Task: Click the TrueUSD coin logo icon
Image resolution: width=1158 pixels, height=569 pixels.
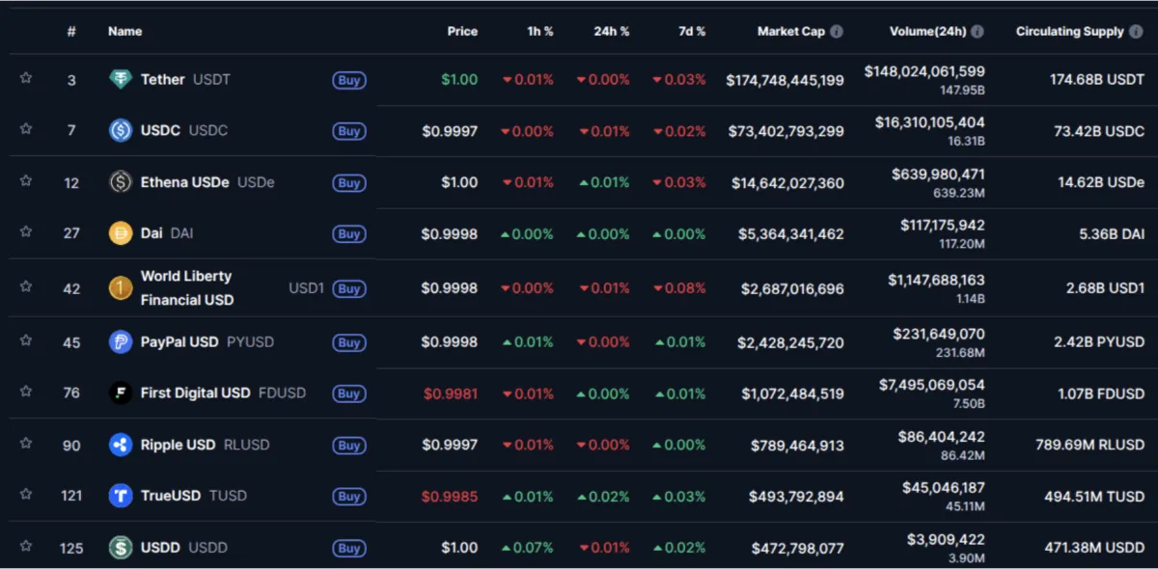Action: [121, 496]
